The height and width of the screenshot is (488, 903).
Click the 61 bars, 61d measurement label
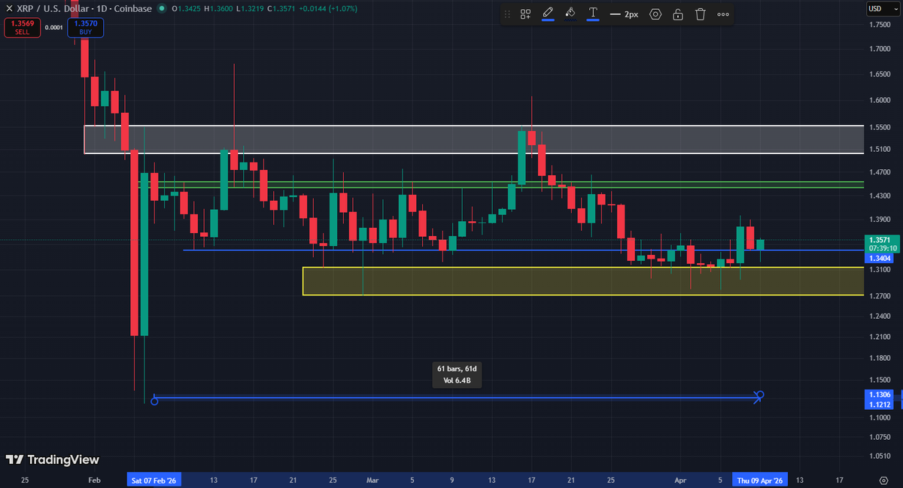tap(458, 374)
